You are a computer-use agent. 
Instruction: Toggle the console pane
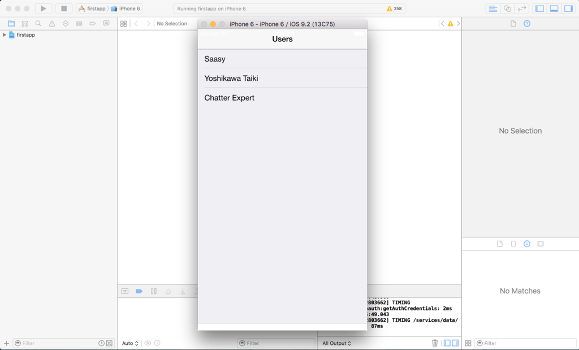tap(455, 343)
